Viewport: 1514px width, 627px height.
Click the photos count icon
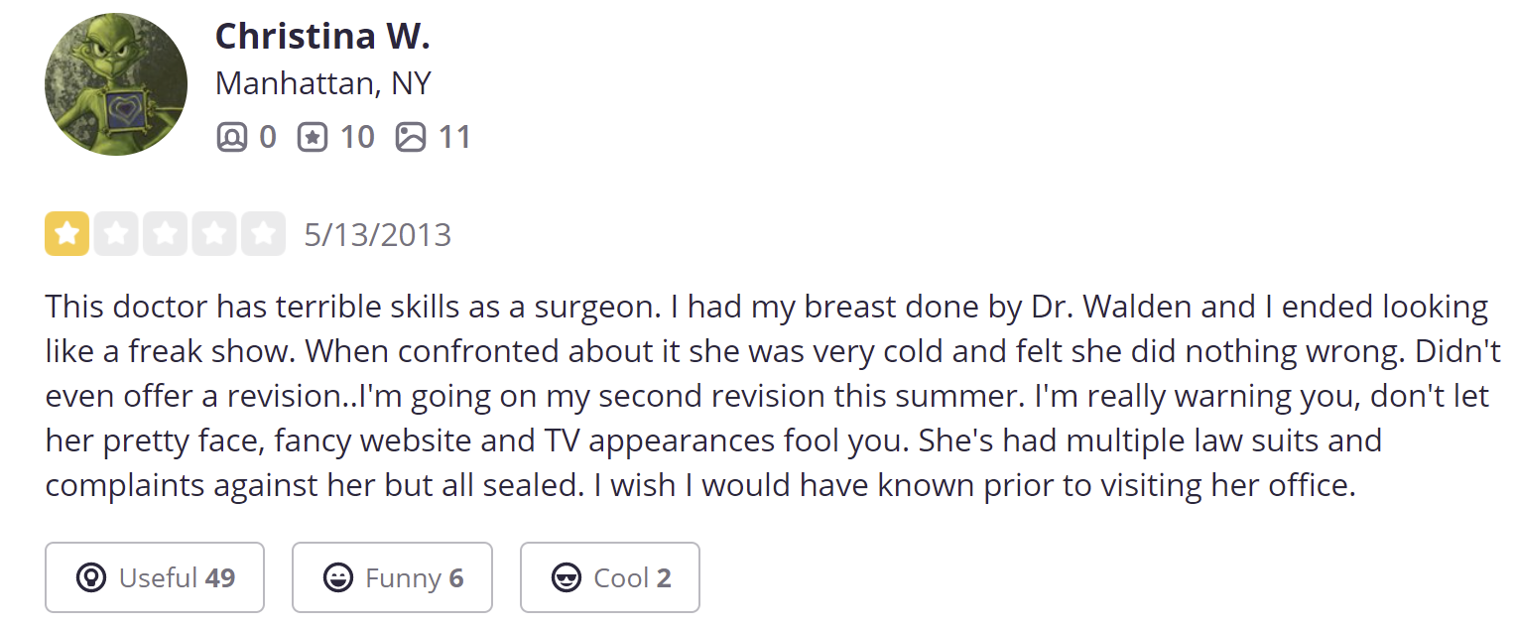tap(410, 136)
